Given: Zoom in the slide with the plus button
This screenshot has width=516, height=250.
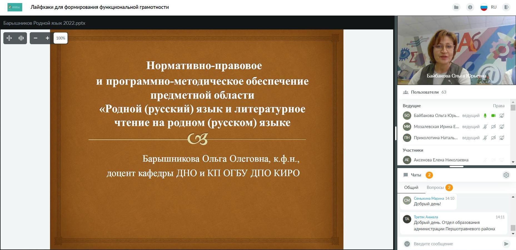Looking at the screenshot, I should [48, 38].
